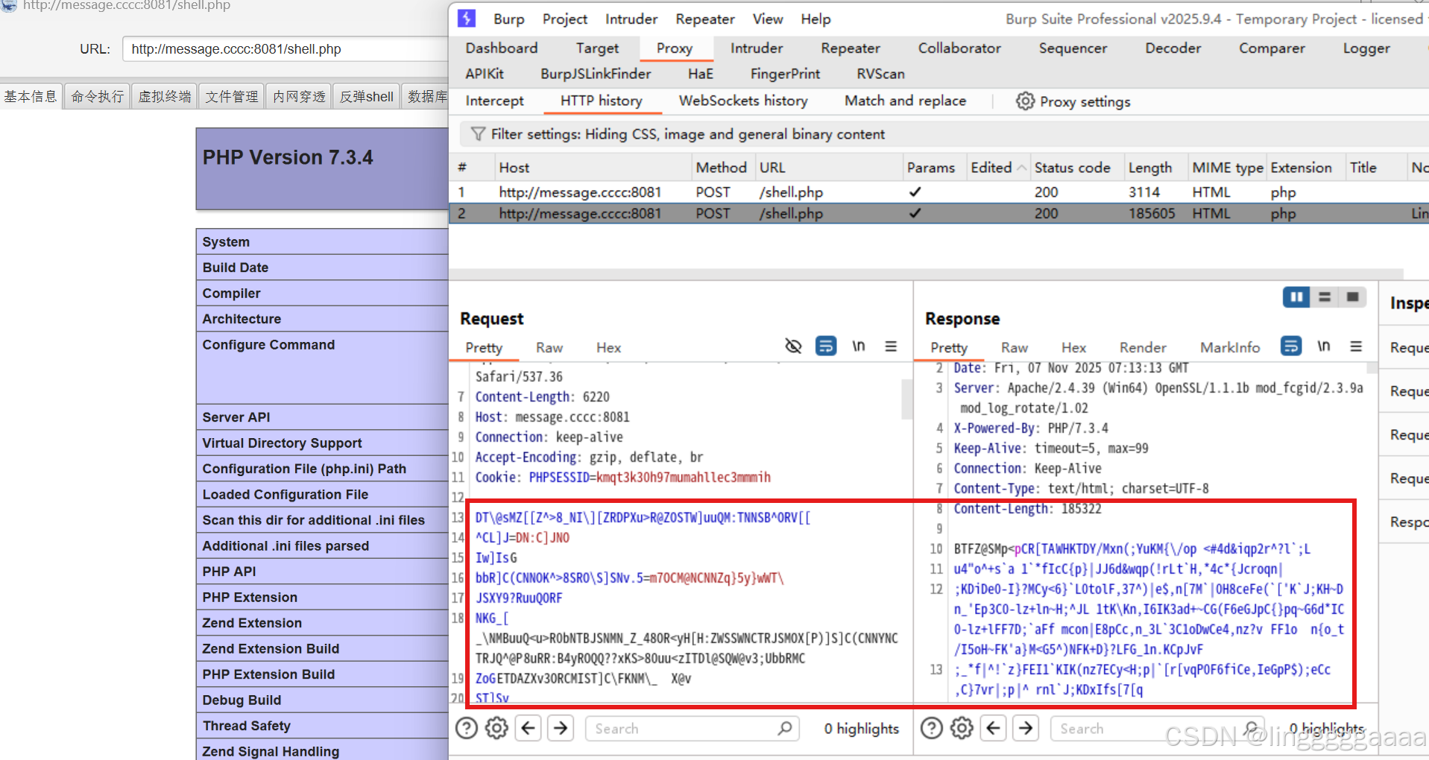Toggle word wrap icon in Request panel
Image resolution: width=1429 pixels, height=760 pixels.
coord(826,346)
